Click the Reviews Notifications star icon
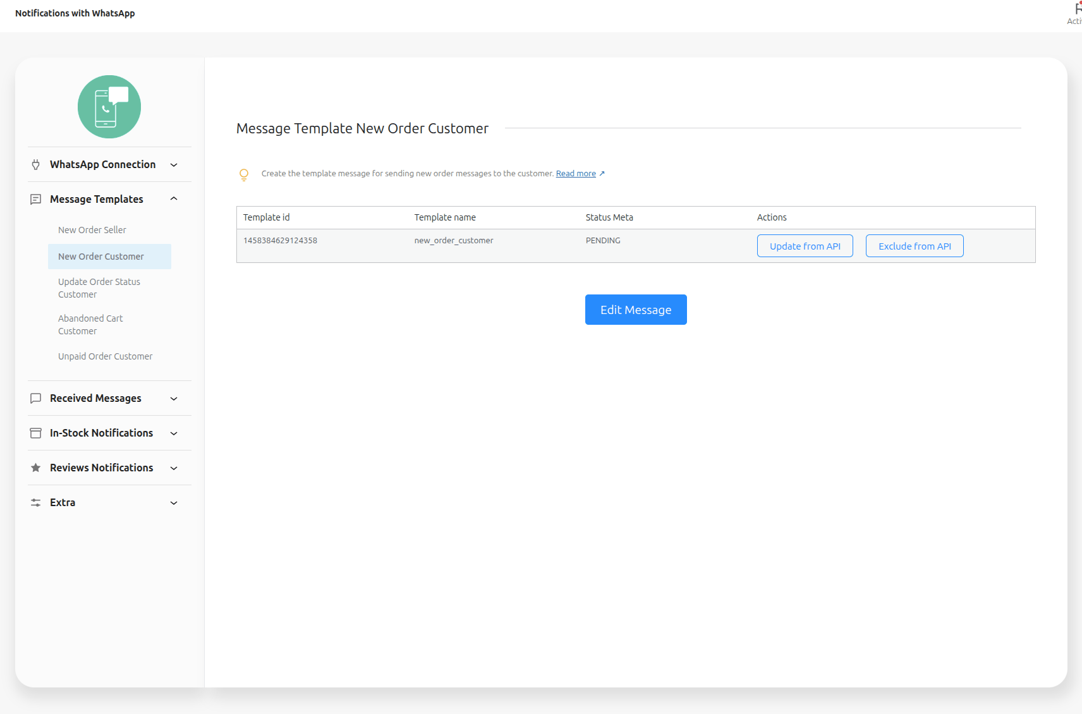 tap(36, 468)
